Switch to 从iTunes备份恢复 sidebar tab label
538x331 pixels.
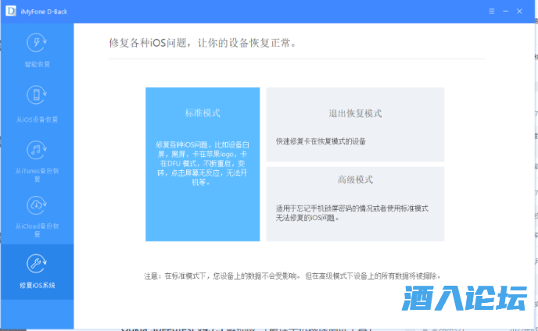37,174
